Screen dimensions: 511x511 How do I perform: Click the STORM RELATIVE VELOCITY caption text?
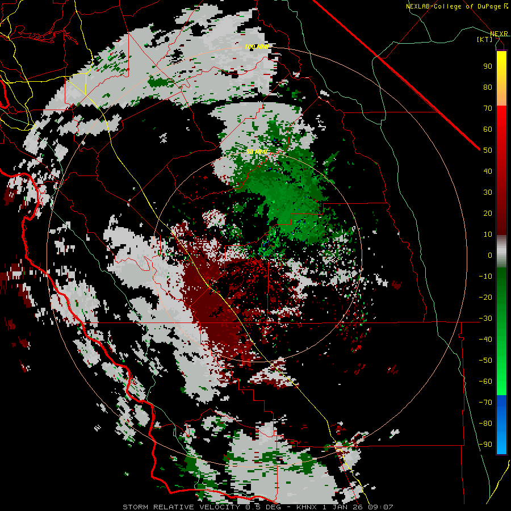(181, 507)
